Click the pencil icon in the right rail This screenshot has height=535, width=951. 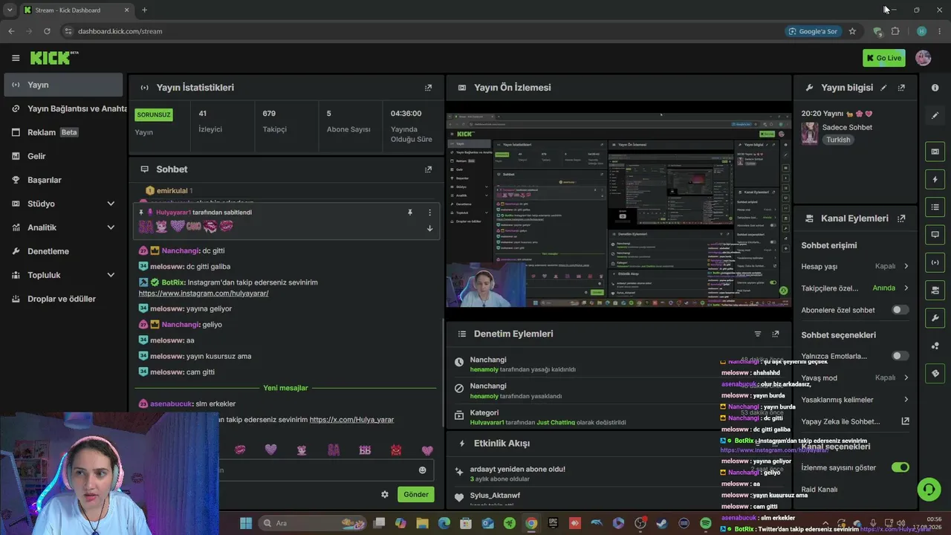point(935,116)
